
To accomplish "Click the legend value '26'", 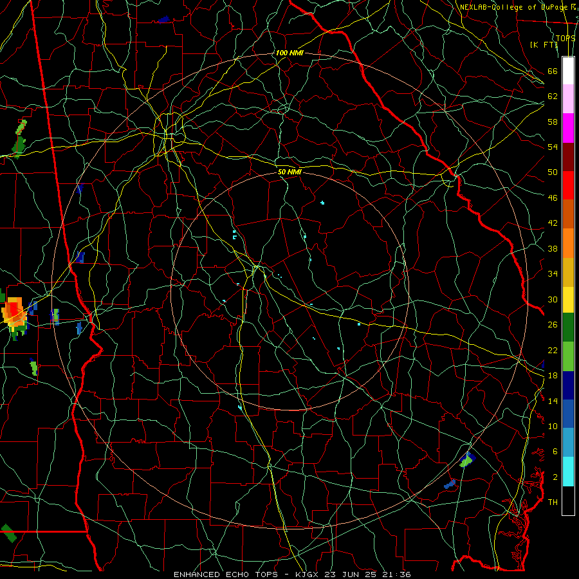I will (553, 325).
